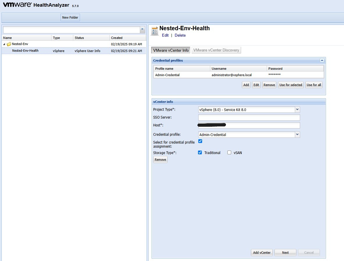Click the New Folder button
Image resolution: width=344 pixels, height=261 pixels.
pos(70,17)
